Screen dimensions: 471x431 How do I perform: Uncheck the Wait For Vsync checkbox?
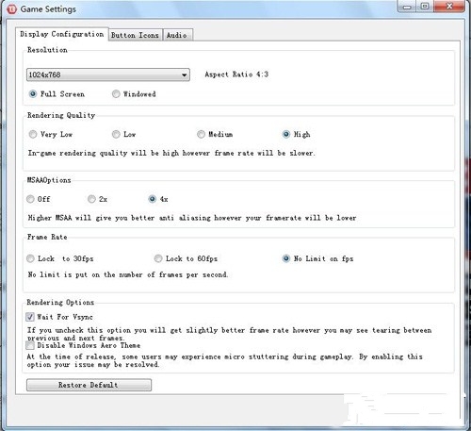30,317
